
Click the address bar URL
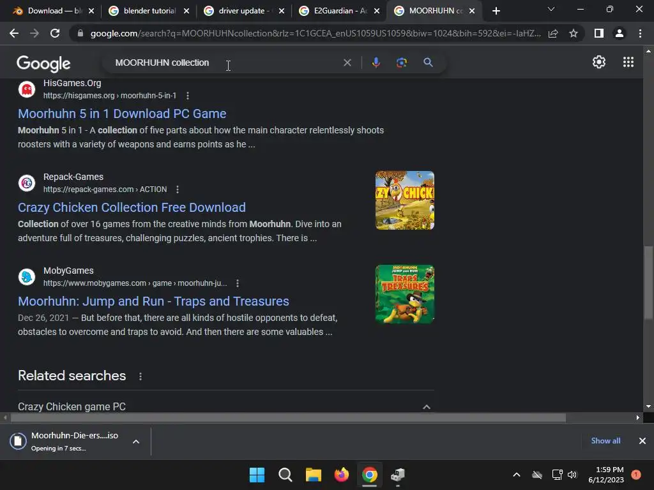(x=316, y=33)
